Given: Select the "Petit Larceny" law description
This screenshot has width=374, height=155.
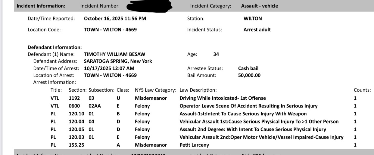Looking at the screenshot, I should tap(194, 145).
